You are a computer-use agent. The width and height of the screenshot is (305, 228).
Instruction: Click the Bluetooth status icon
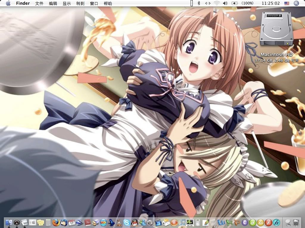[199, 3]
